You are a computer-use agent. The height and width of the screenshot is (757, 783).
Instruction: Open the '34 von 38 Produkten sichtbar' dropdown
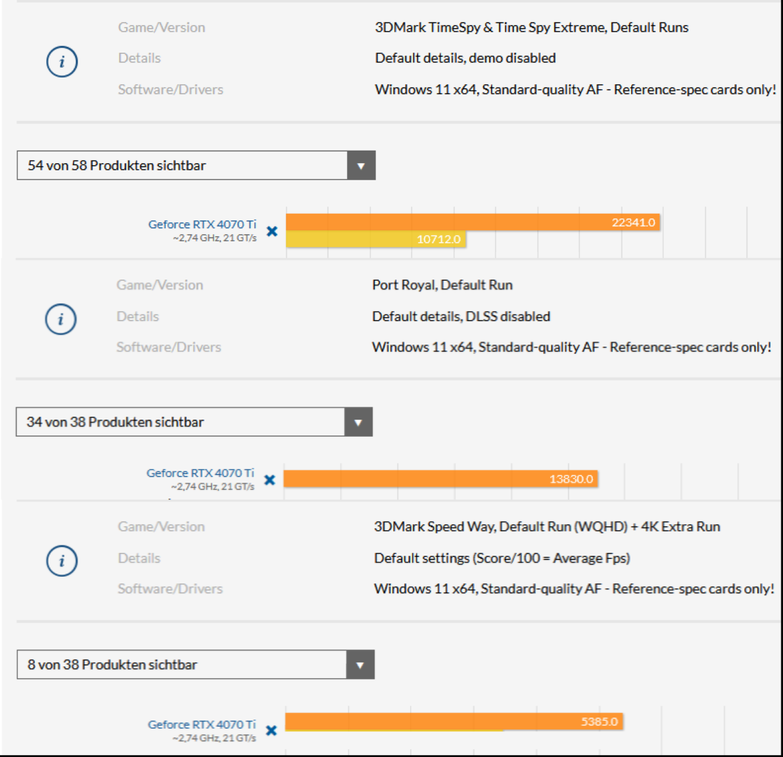[194, 422]
